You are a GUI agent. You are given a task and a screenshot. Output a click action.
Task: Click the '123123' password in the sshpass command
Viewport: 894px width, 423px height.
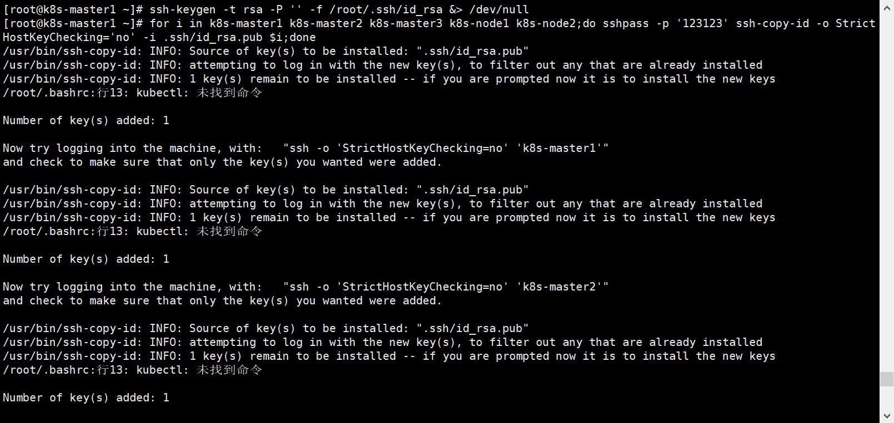click(702, 23)
